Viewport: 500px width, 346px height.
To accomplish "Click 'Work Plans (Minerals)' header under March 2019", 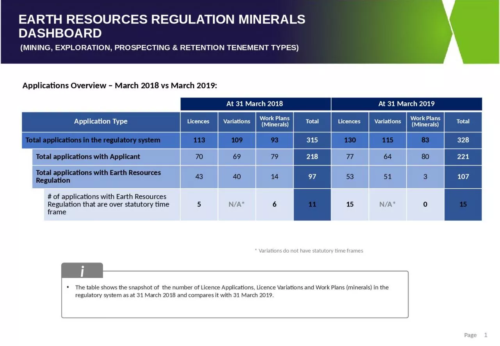I will tap(425, 121).
